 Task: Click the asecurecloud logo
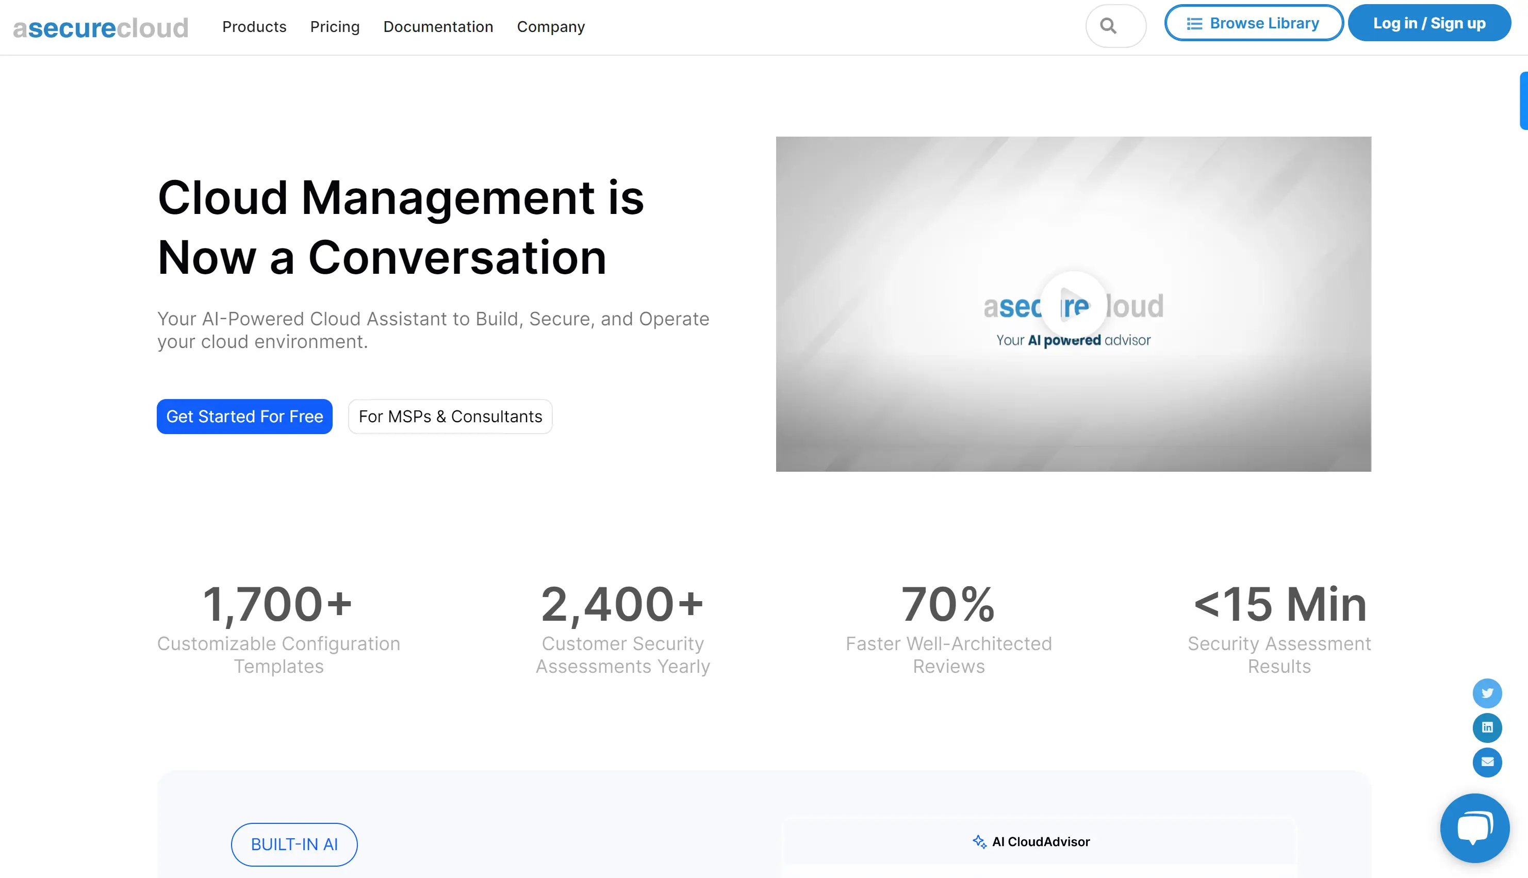click(x=101, y=28)
